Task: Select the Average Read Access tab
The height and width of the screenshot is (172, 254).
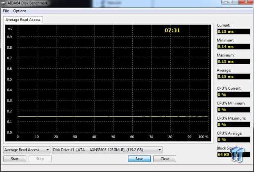Action: tap(23, 20)
